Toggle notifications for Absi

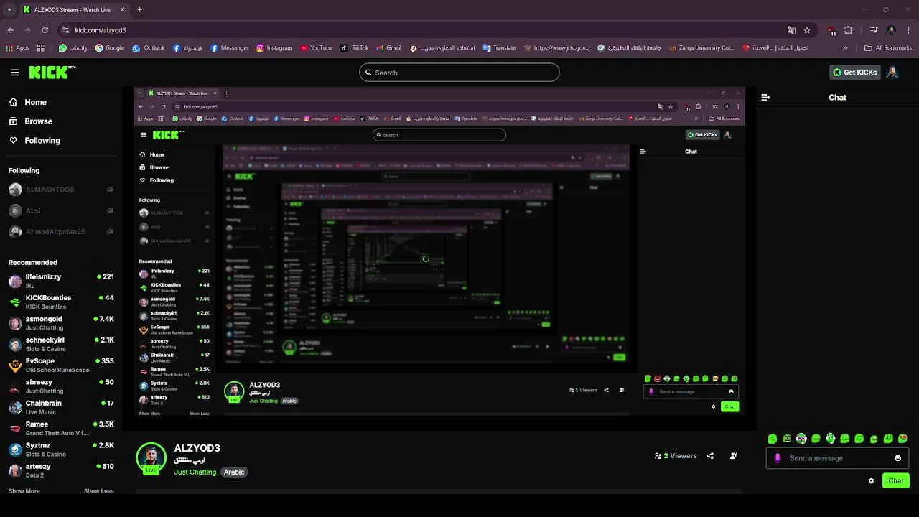coord(110,210)
